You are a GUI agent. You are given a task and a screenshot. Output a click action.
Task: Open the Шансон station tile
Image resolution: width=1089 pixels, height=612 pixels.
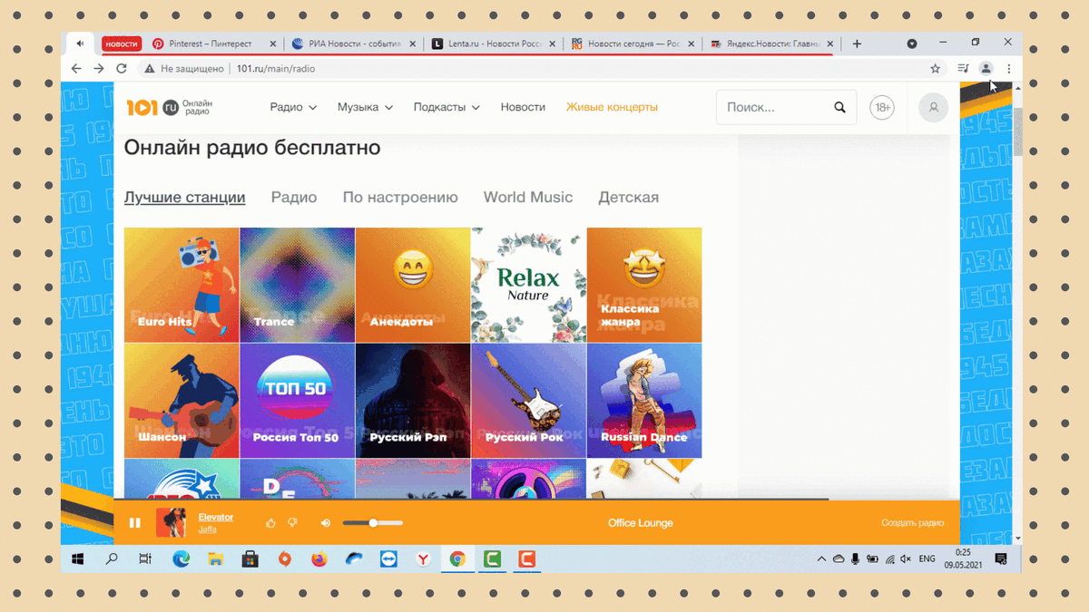coord(181,401)
